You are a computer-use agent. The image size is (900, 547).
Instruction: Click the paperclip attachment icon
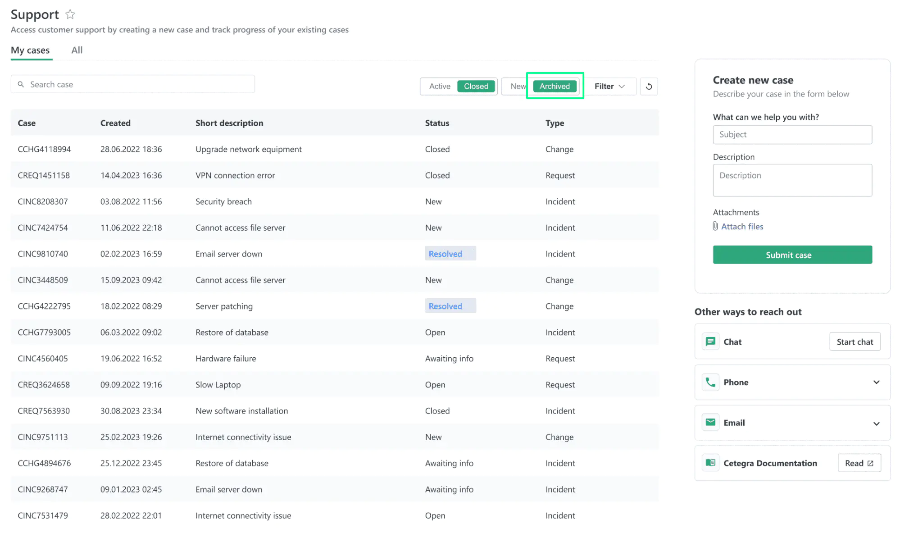715,226
